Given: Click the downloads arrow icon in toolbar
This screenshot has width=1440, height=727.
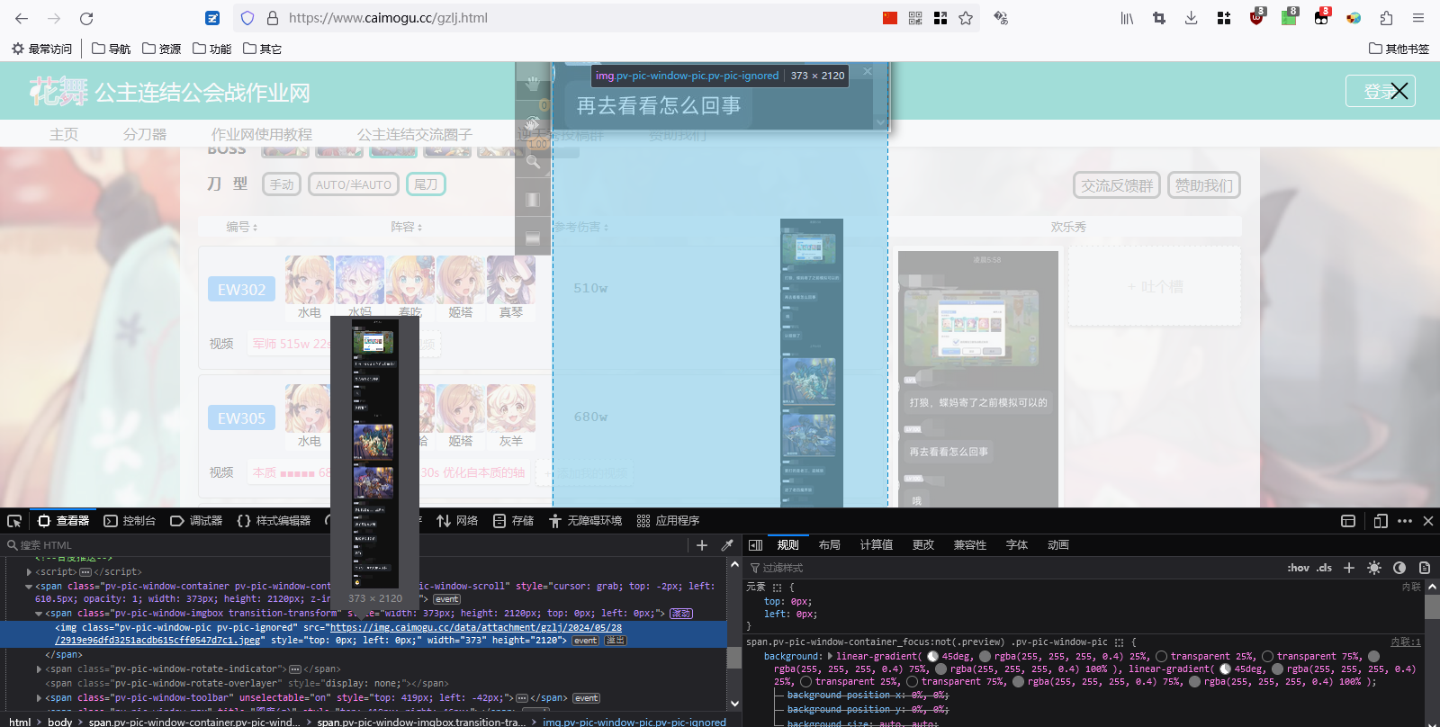Looking at the screenshot, I should [x=1191, y=18].
